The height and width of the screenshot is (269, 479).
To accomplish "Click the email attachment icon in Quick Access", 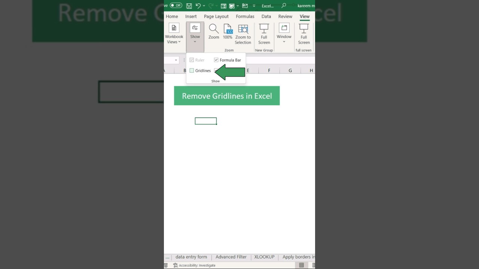I will point(245,6).
